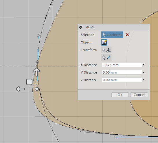Image resolution: width=158 pixels, height=143 pixels.
Task: Confirm the move with OK
Action: coord(120,95)
